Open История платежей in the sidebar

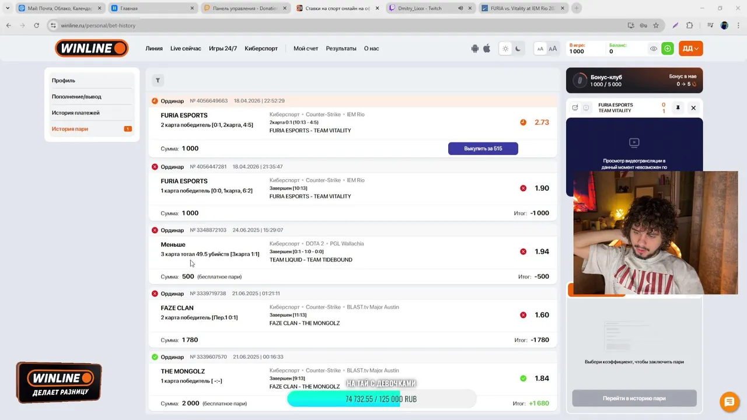click(x=92, y=113)
